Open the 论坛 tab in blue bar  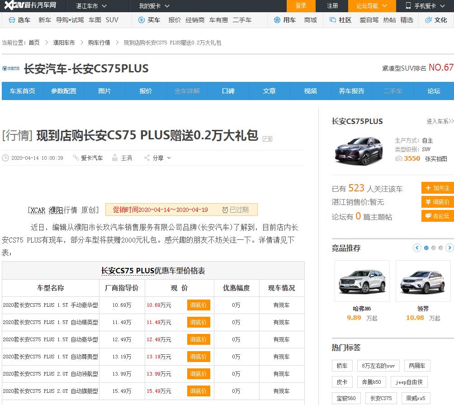coord(434,91)
